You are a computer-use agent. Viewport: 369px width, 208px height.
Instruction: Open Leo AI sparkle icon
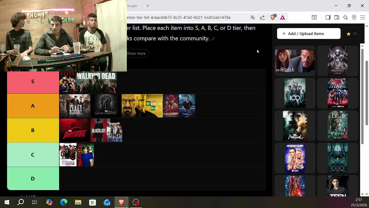tap(345, 17)
